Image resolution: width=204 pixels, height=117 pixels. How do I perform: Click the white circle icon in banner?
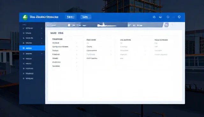[69, 25]
